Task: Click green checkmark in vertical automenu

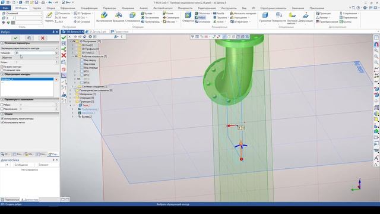Action: (x=64, y=38)
